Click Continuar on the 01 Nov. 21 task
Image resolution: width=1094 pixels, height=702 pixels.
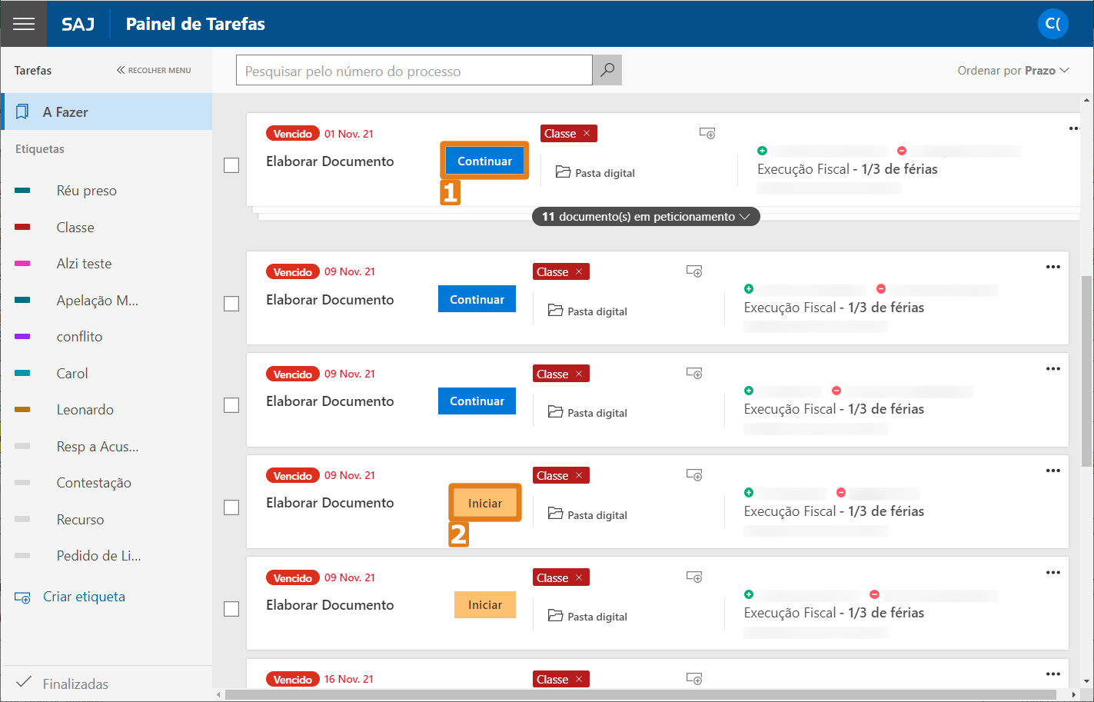[x=484, y=161]
